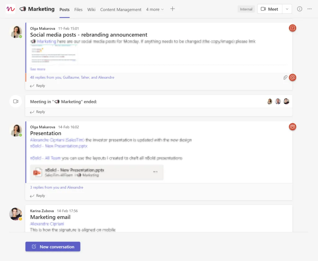Switch to the Files tab
The height and width of the screenshot is (261, 318).
[x=78, y=10]
